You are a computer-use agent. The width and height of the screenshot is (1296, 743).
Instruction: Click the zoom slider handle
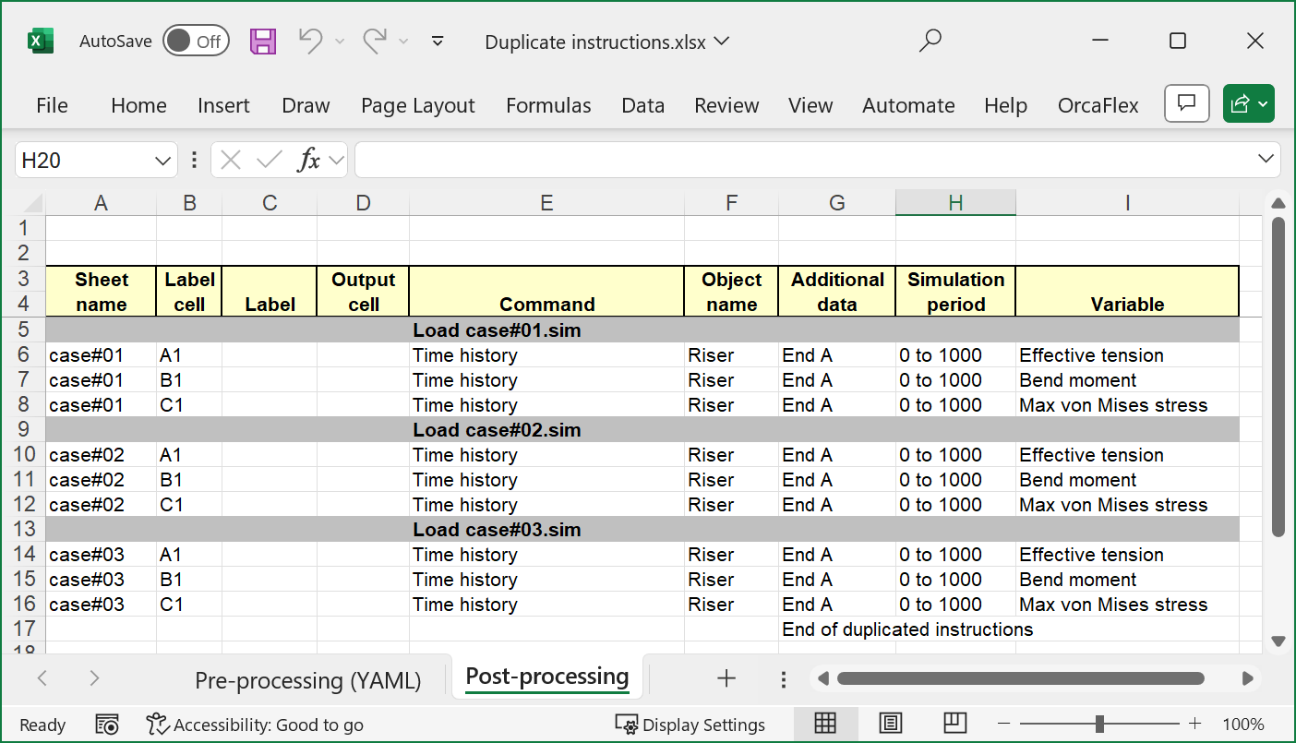tap(1099, 725)
